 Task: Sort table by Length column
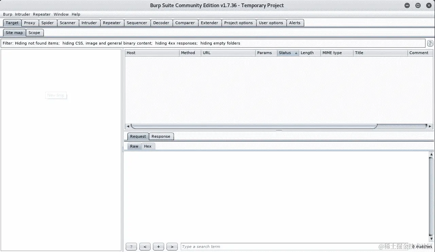[x=310, y=53]
